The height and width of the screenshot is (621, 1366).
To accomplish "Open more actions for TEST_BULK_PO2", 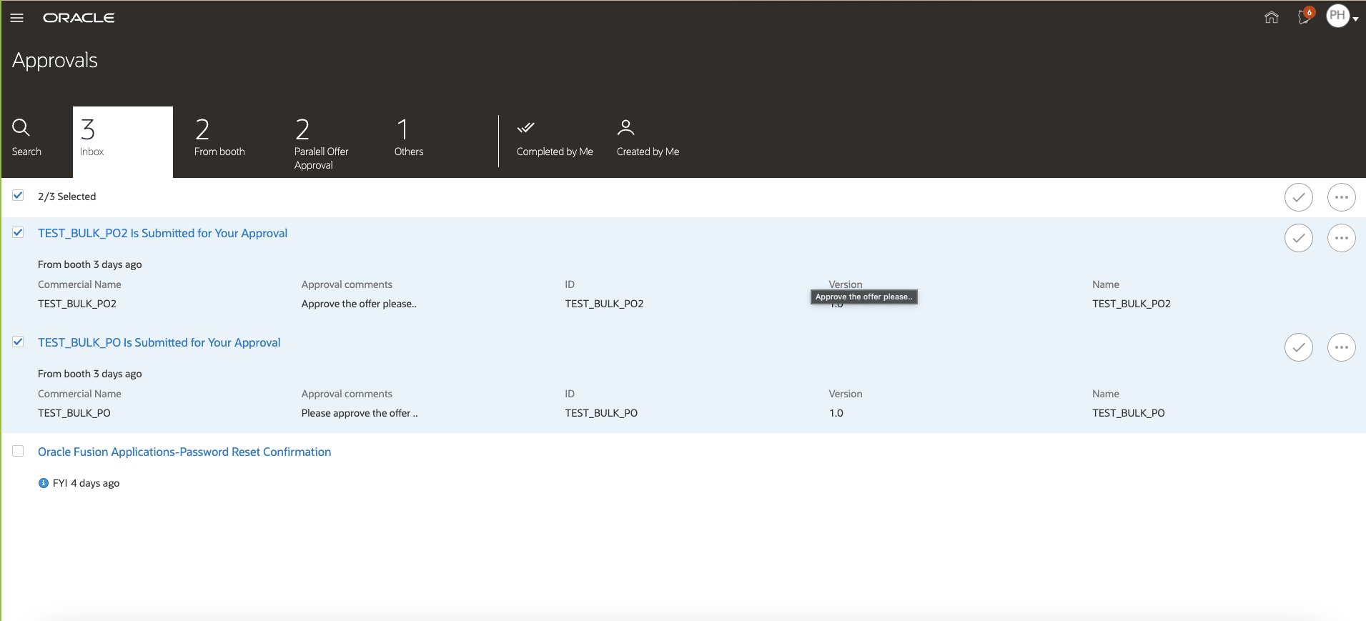I will (1342, 238).
